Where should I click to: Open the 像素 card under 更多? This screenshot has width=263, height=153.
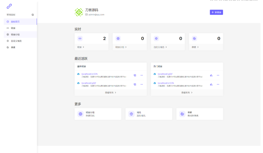point(200,114)
